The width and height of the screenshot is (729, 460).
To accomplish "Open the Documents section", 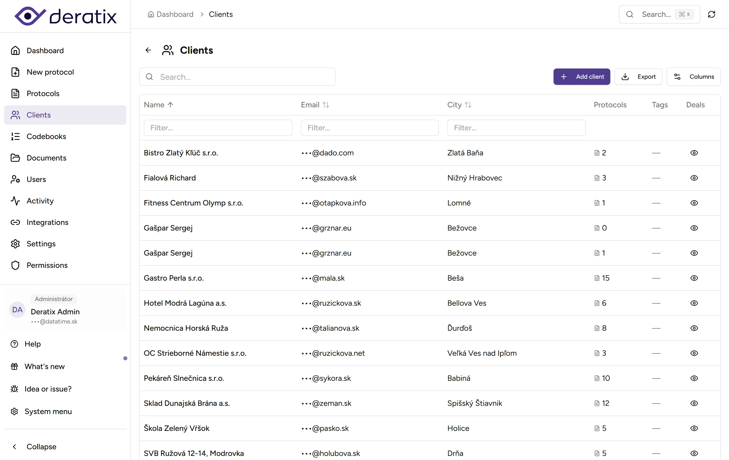I will click(47, 158).
